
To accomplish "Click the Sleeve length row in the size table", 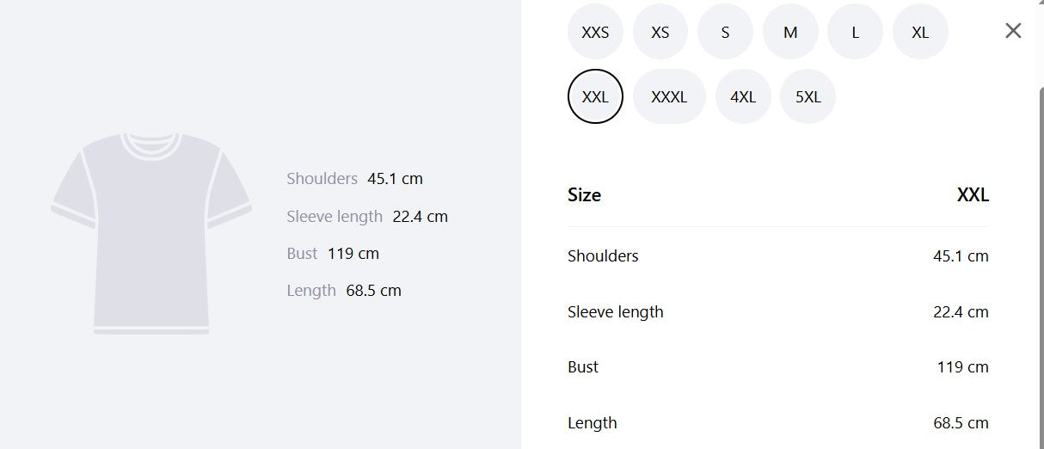I will coord(778,312).
